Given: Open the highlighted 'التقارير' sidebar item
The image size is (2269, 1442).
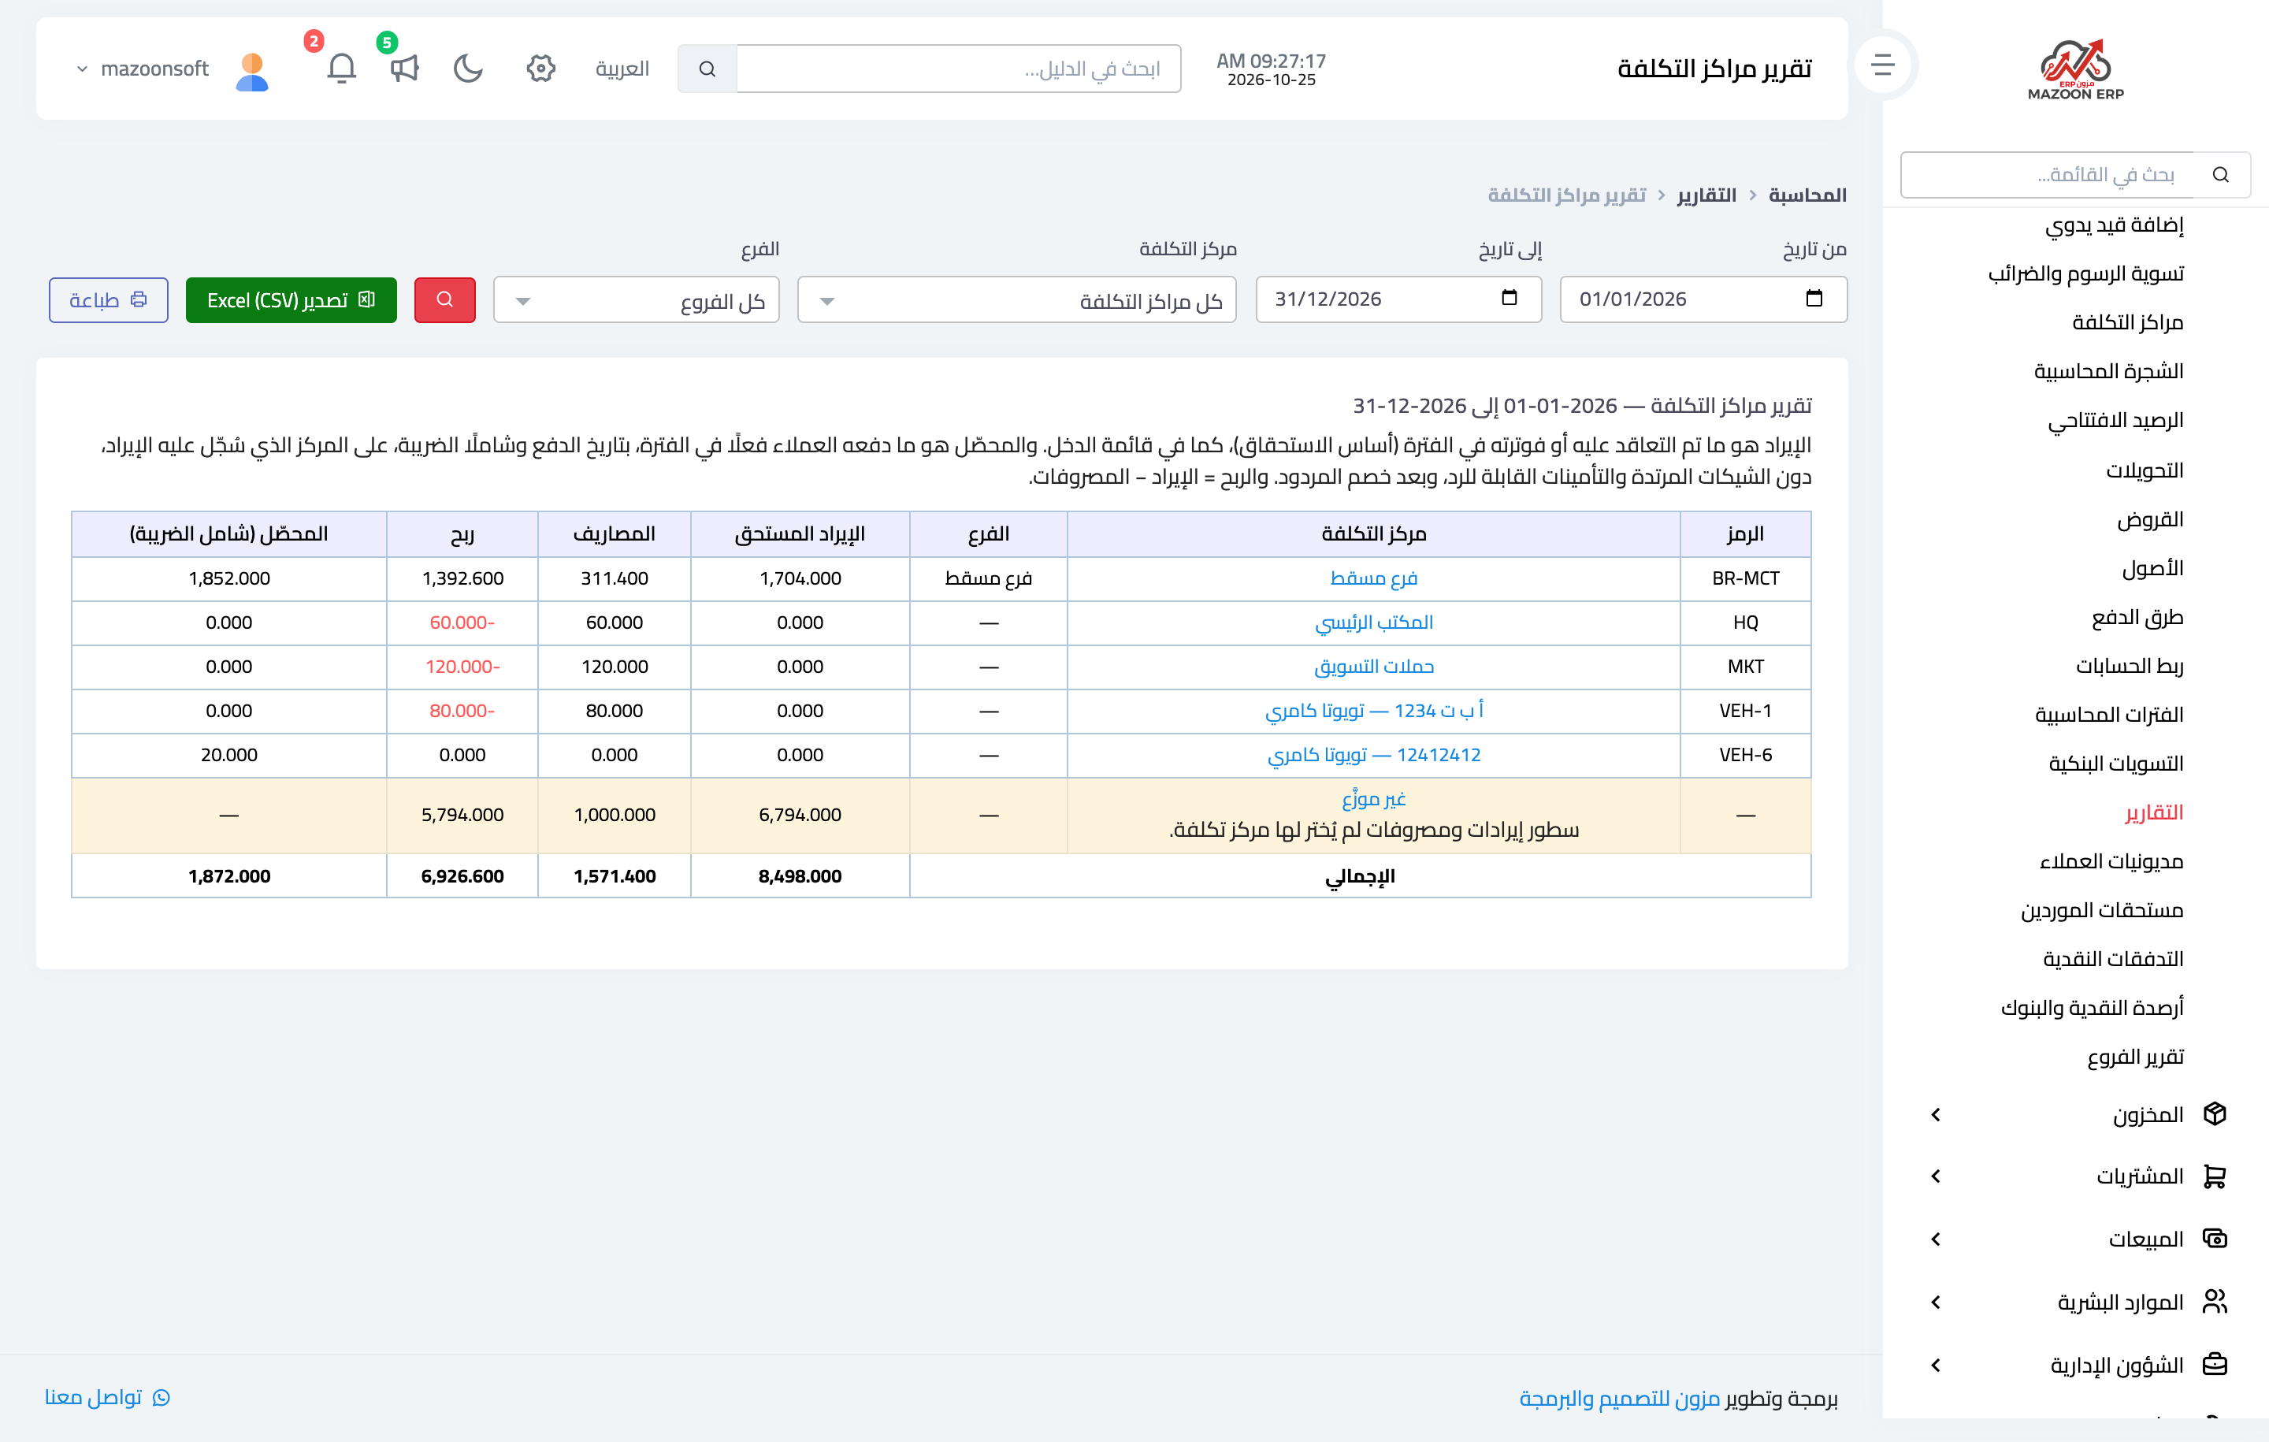Looking at the screenshot, I should click(2153, 812).
